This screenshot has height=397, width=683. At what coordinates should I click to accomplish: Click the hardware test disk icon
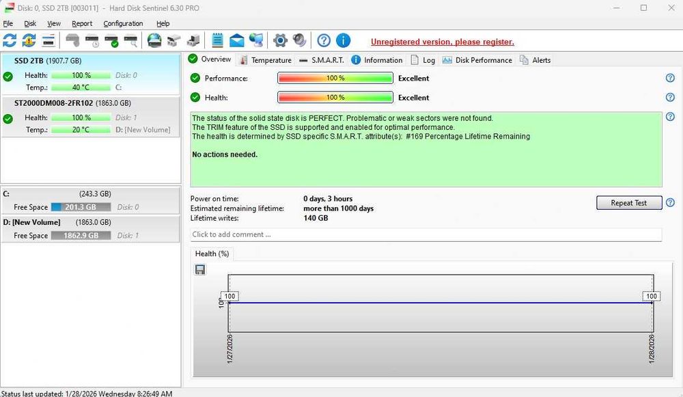[72, 40]
